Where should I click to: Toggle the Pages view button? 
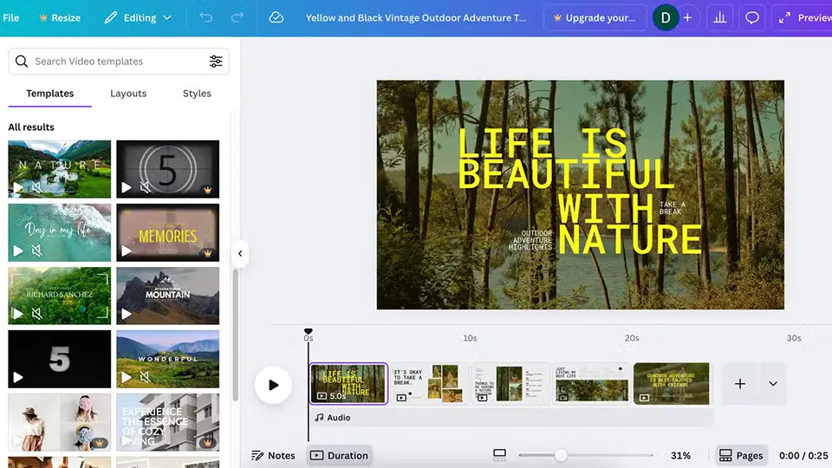click(741, 455)
